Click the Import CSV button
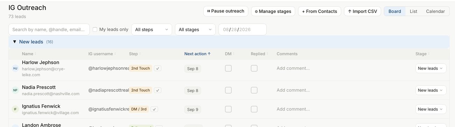 point(362,11)
